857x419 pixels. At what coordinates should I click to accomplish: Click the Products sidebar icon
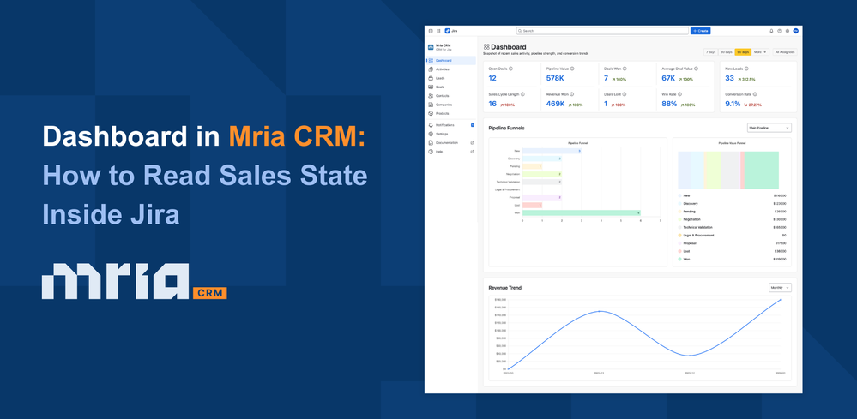point(431,113)
